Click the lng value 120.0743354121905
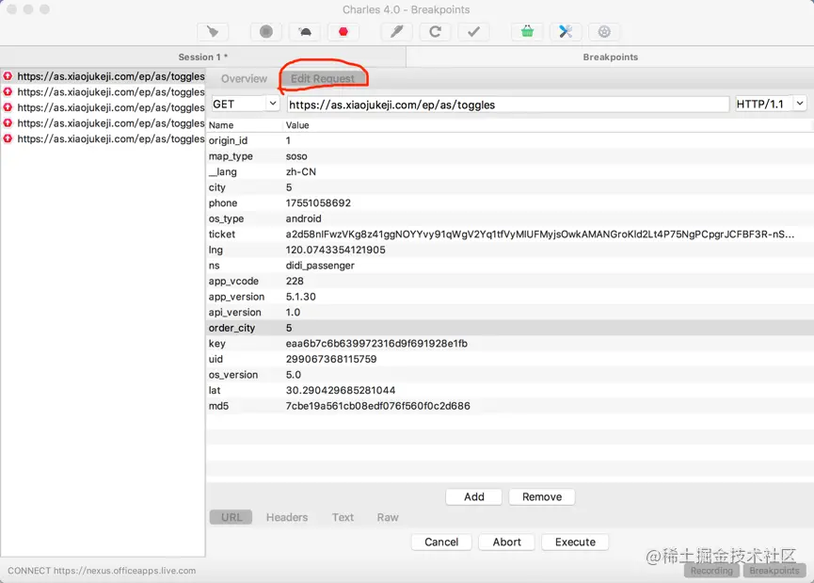Screen dimensions: 814x583 [x=335, y=250]
